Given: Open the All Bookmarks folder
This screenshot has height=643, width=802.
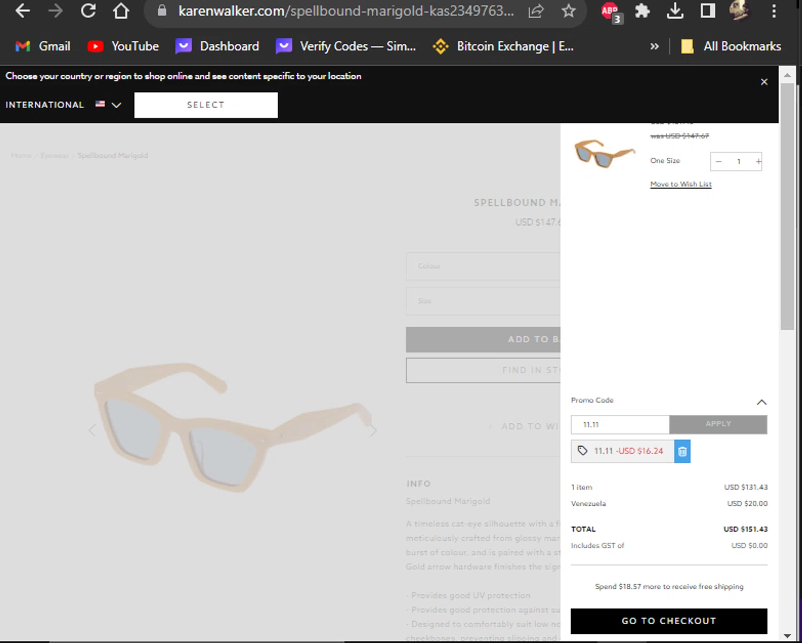Looking at the screenshot, I should (731, 47).
